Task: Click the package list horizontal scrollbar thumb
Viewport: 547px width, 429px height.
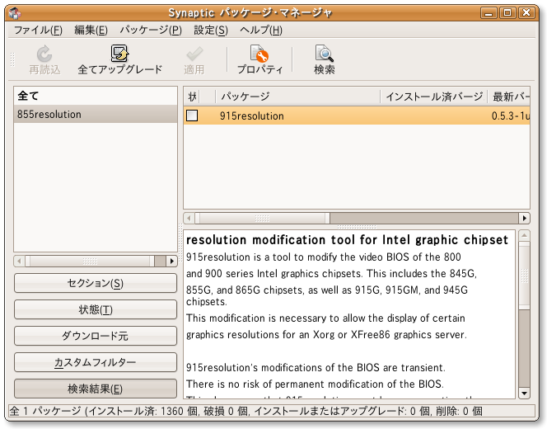Action: click(x=262, y=219)
